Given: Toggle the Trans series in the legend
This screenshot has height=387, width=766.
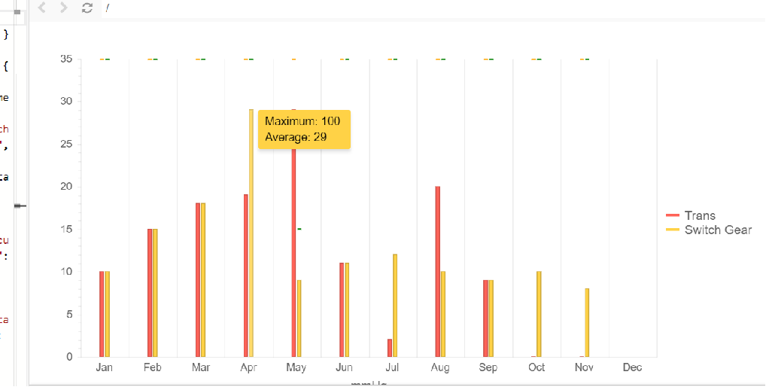Looking at the screenshot, I should [x=700, y=215].
